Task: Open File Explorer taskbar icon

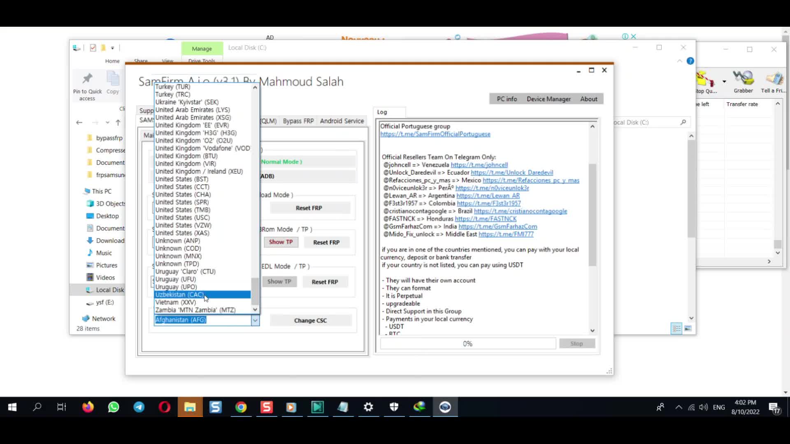Action: click(x=190, y=407)
